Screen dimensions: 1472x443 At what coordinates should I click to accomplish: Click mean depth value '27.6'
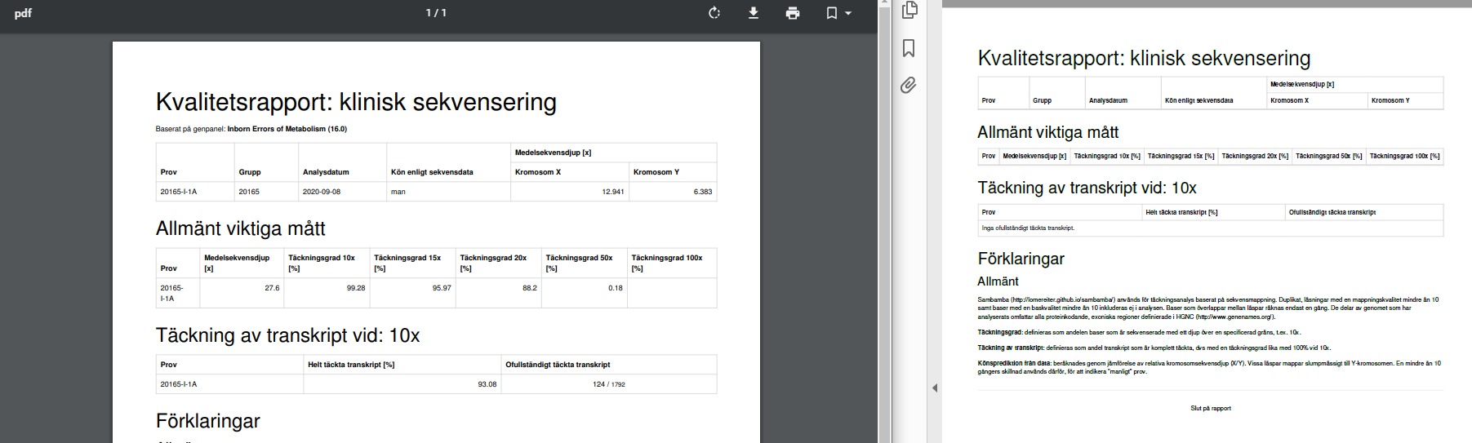(272, 288)
